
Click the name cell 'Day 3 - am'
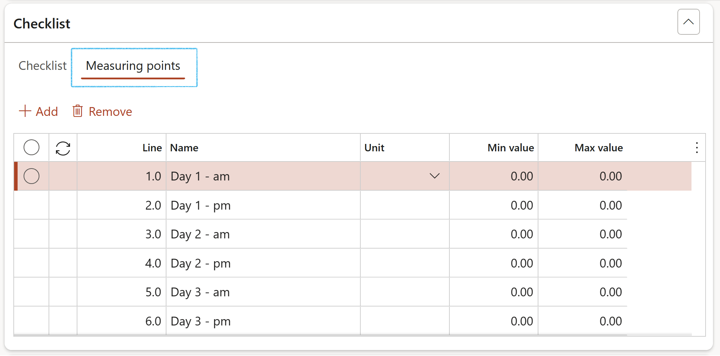click(x=263, y=292)
